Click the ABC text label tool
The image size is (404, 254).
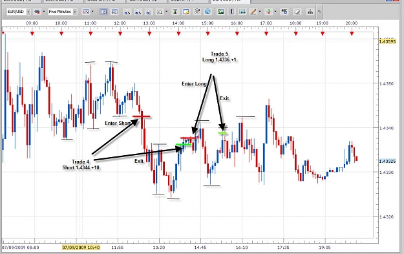tap(284, 12)
